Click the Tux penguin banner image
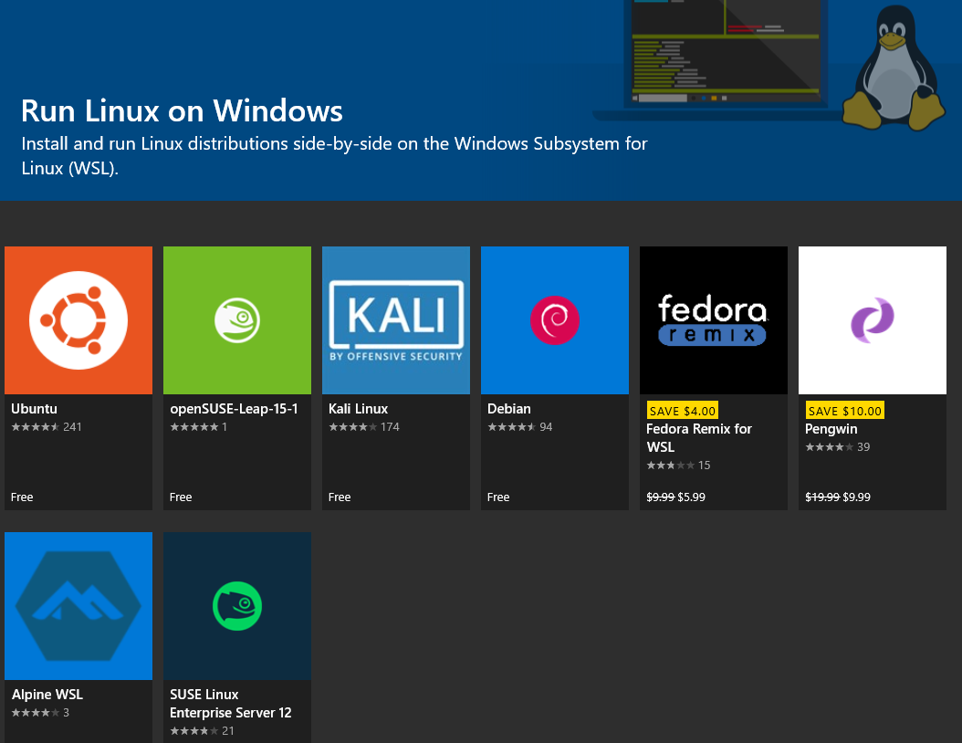 click(x=894, y=68)
